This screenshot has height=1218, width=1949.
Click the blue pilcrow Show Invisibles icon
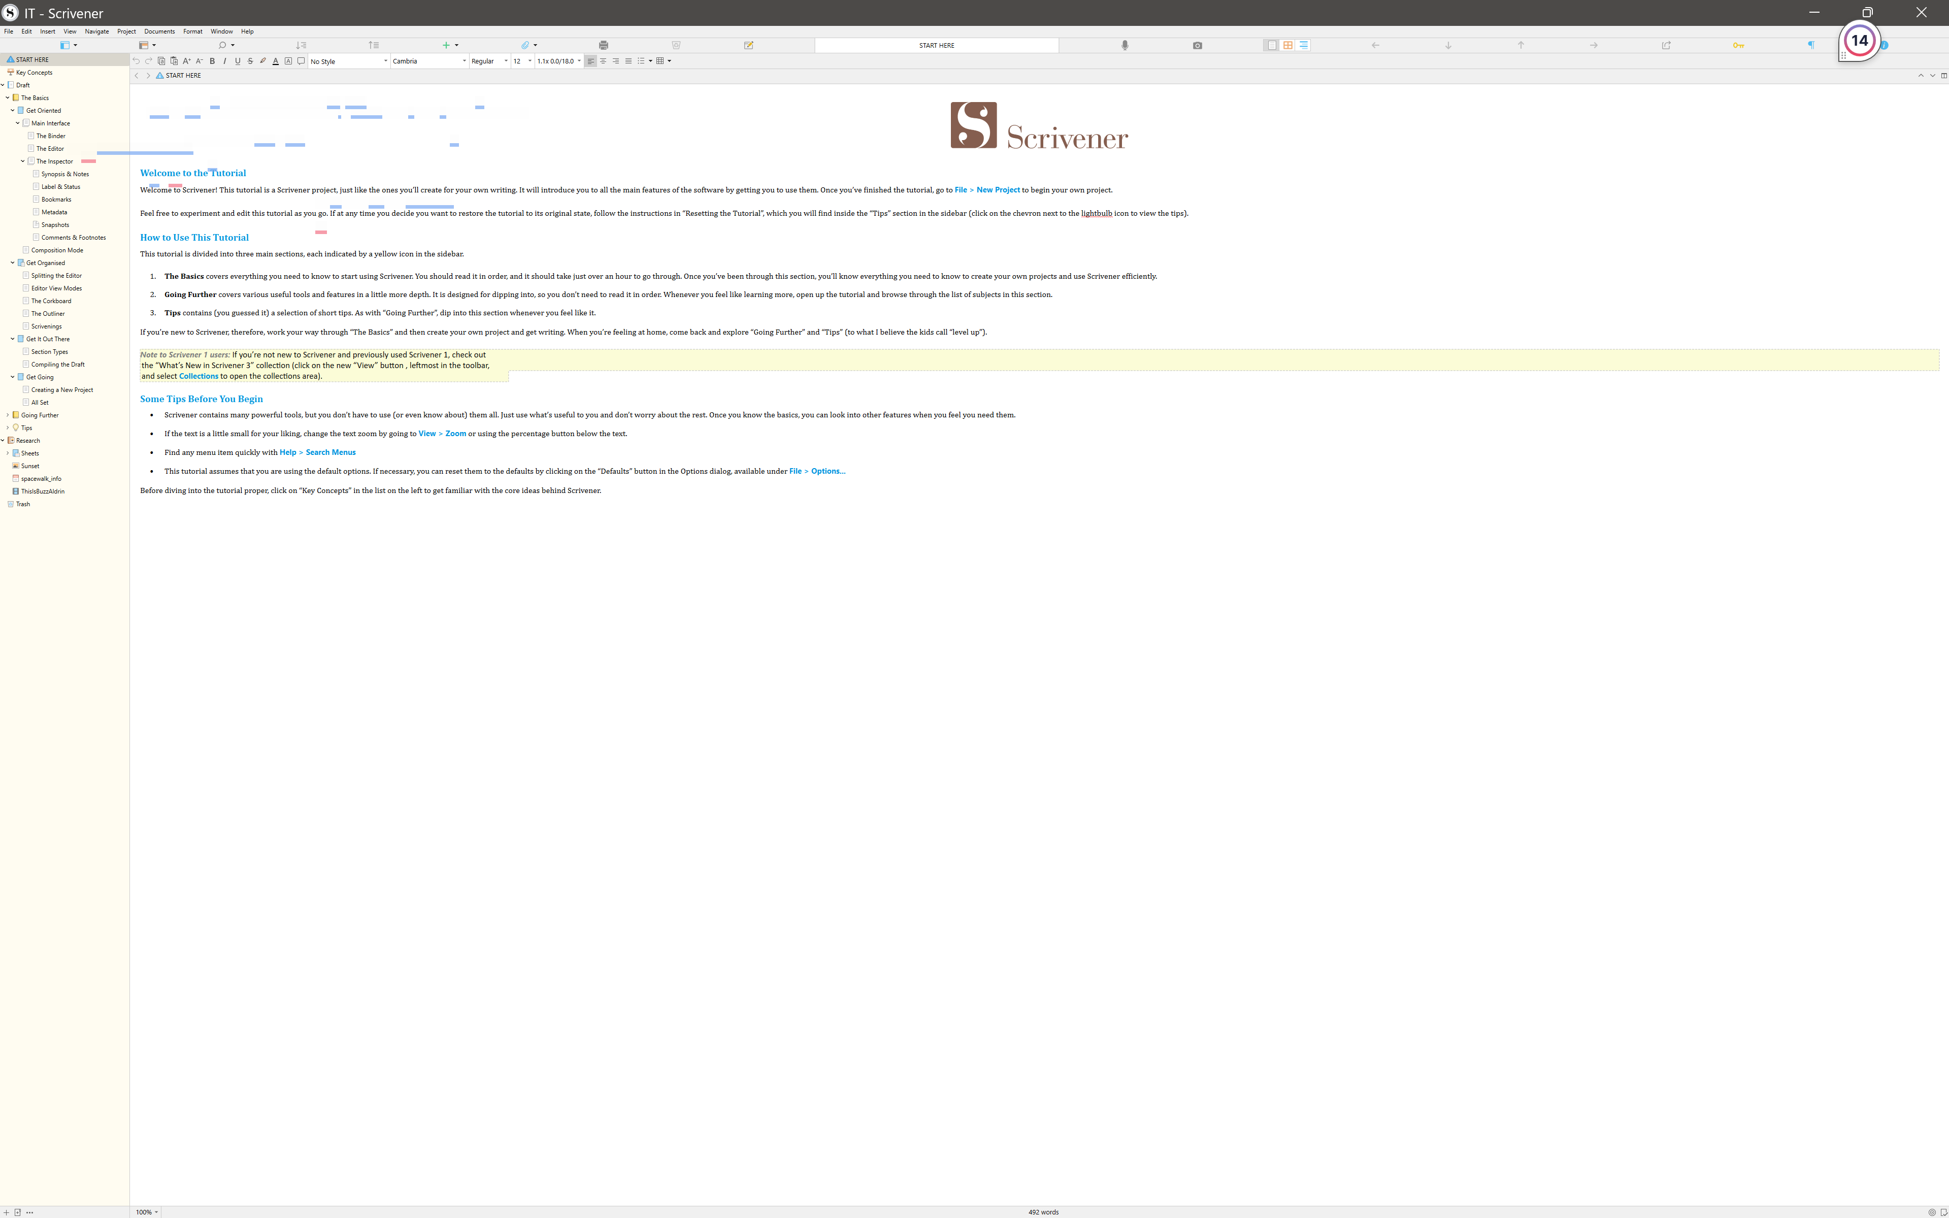point(1810,45)
